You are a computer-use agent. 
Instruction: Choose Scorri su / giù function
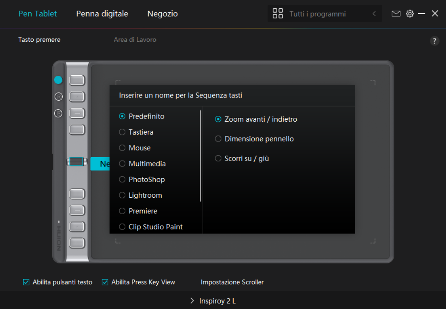[242, 158]
